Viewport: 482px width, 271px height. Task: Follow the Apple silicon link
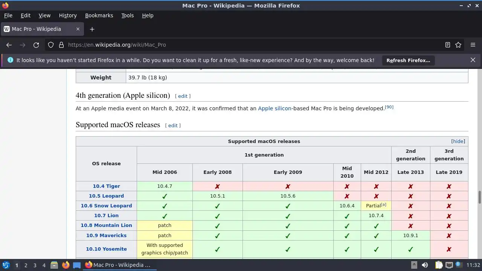pos(275,108)
